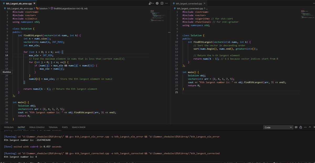The height and width of the screenshot is (163, 315).
Task: Open the PROBLEMS panel tab
Action: [9, 127]
